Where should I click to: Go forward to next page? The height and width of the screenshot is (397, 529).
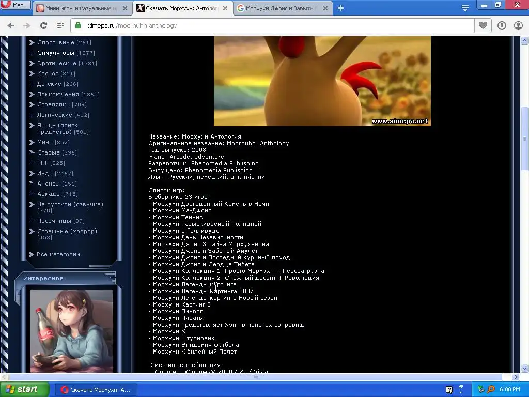pyautogui.click(x=27, y=26)
